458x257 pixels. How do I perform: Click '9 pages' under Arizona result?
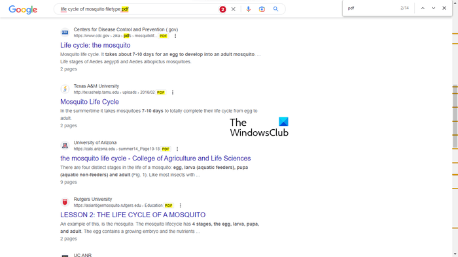[x=69, y=182]
